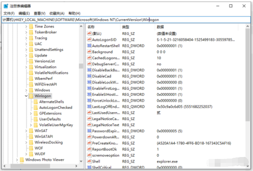253x171 pixels.
Task: Click the Windows Photo Viewer folder icon
Action: (22, 160)
